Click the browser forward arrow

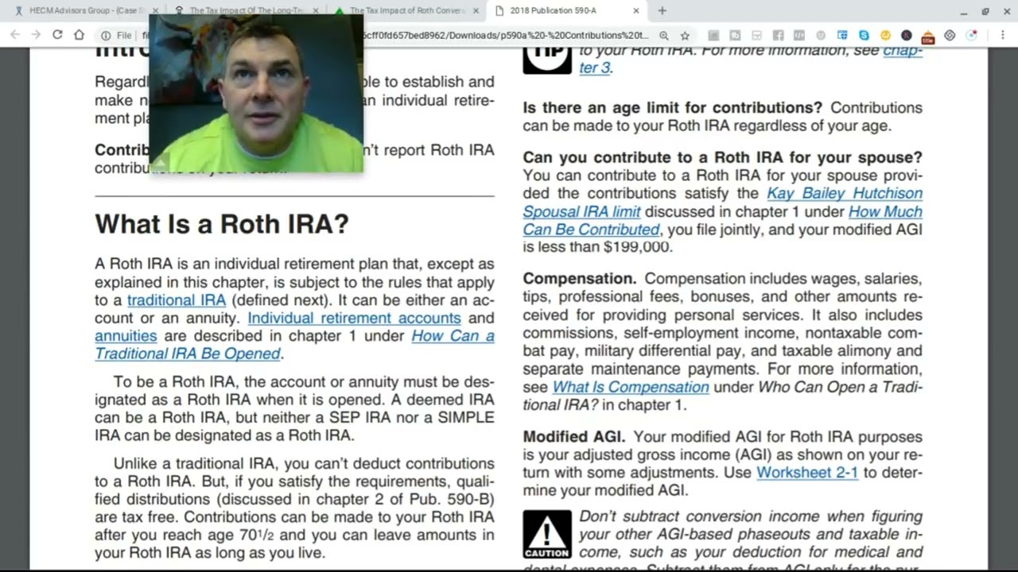pyautogui.click(x=36, y=35)
